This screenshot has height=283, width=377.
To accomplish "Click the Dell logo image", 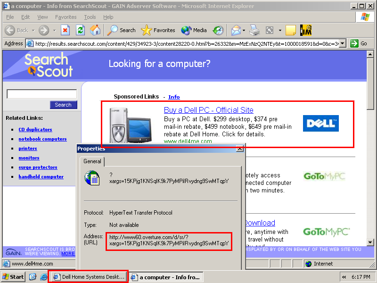I will coord(321,123).
